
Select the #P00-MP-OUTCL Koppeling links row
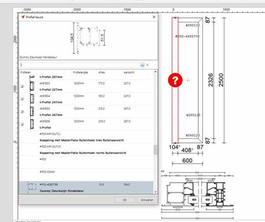pos(86,137)
